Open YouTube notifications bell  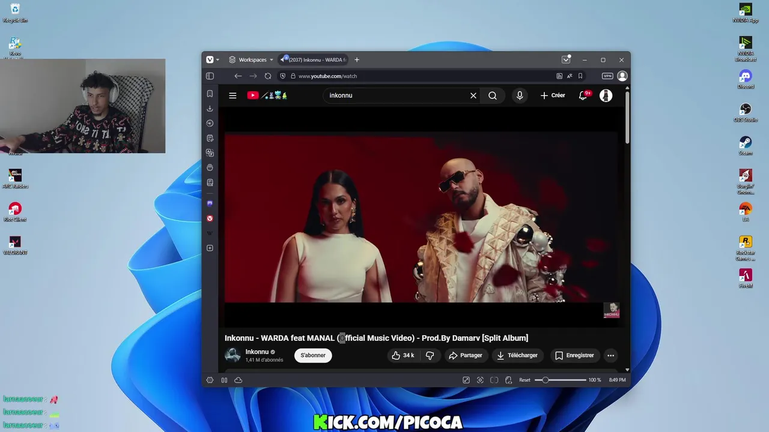tap(583, 95)
